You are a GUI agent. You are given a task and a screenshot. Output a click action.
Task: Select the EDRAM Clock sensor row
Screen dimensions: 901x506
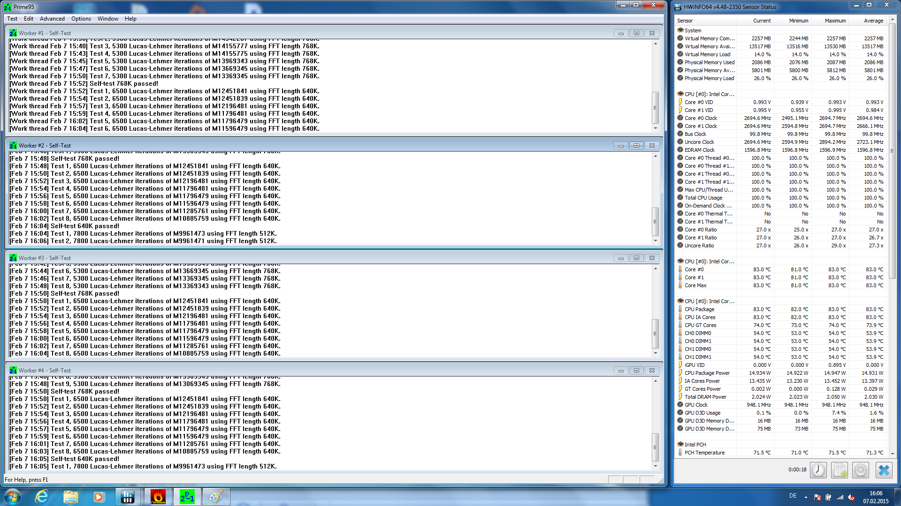point(781,150)
